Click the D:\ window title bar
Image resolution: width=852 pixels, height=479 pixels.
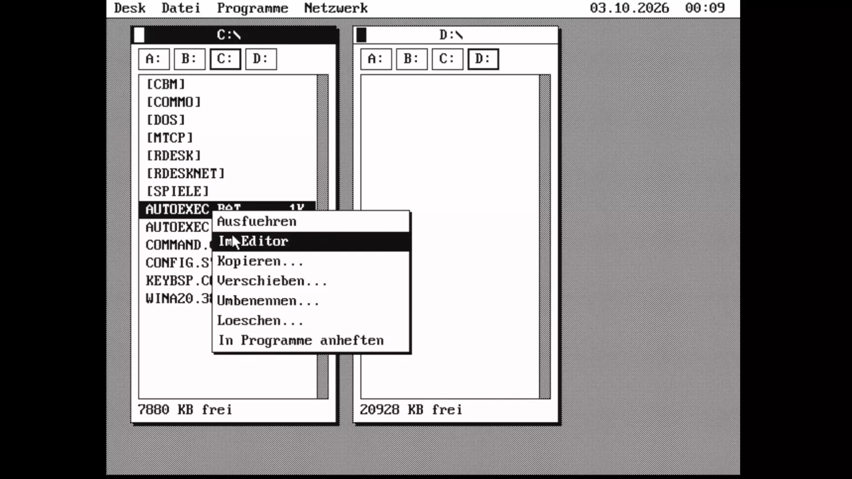456,35
